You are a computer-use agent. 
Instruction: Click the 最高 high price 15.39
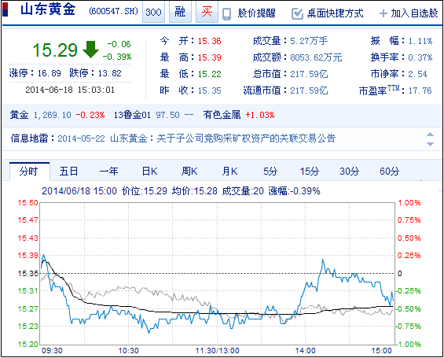click(x=209, y=57)
